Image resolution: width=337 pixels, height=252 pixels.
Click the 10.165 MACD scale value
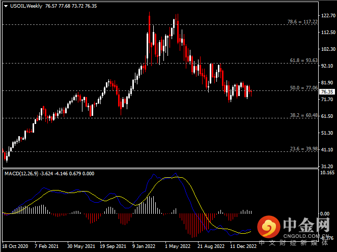326,173
